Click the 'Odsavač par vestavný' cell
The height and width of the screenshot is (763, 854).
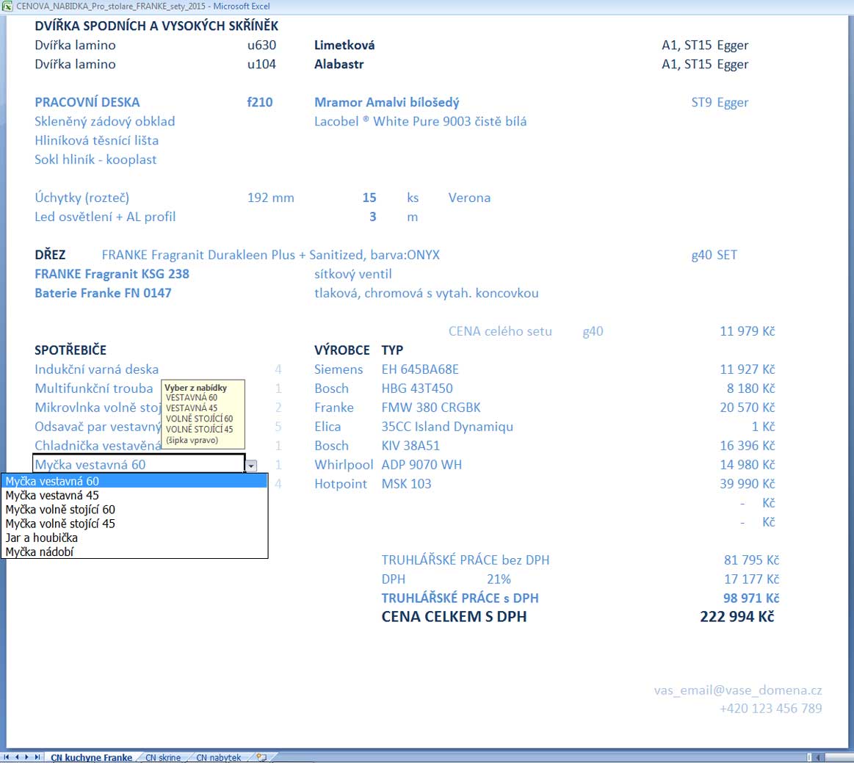98,427
